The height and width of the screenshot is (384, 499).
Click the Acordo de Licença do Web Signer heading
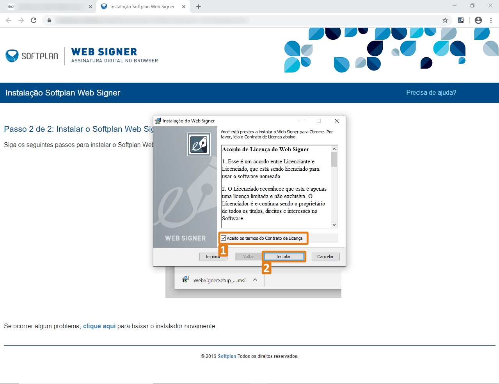pos(266,150)
